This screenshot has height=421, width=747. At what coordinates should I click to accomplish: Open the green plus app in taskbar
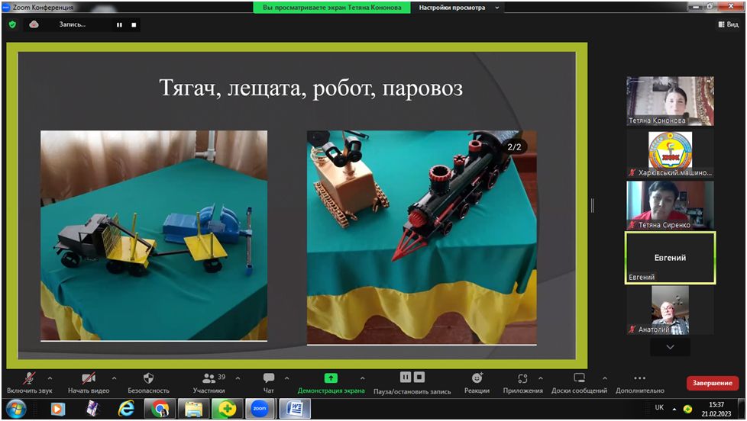[x=227, y=409]
